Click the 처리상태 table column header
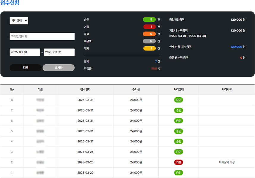This screenshot has width=255, height=178. (179, 90)
